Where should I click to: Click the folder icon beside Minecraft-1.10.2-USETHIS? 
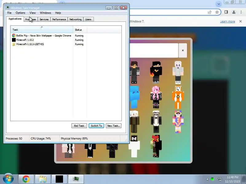(x=14, y=44)
